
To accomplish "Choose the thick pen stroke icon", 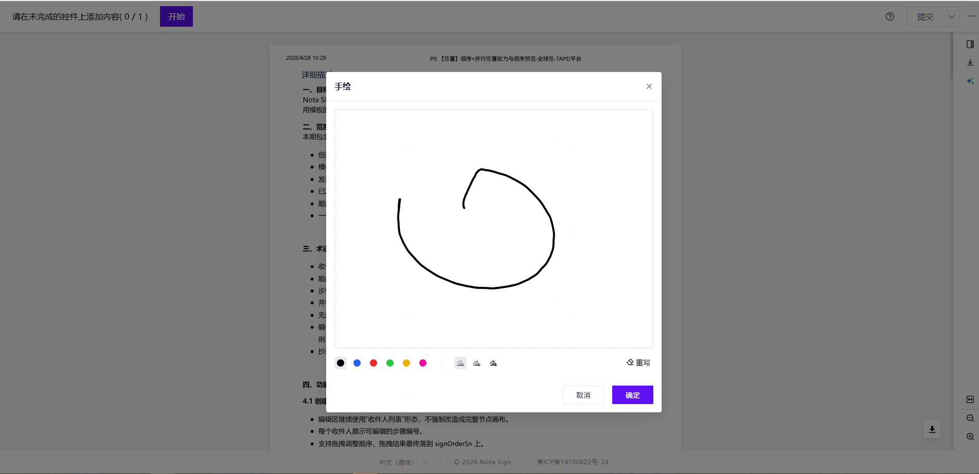I will [x=493, y=363].
